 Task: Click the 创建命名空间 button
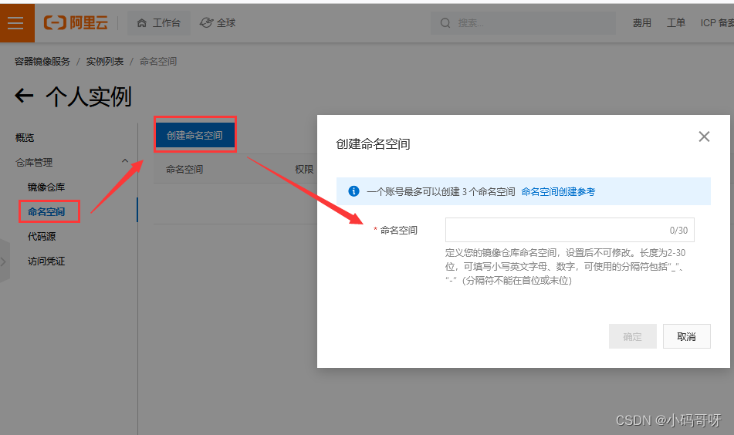pos(194,135)
